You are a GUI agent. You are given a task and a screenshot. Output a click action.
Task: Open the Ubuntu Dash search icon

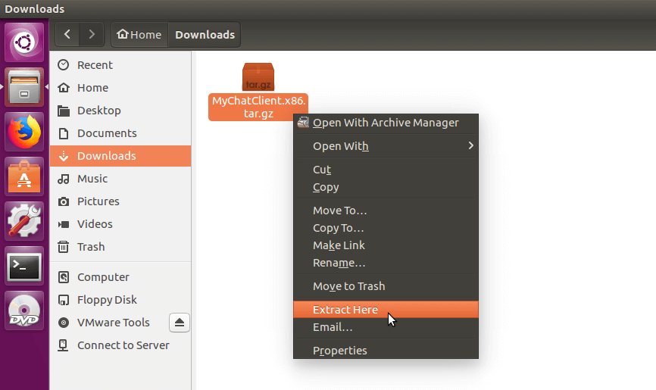[x=24, y=42]
